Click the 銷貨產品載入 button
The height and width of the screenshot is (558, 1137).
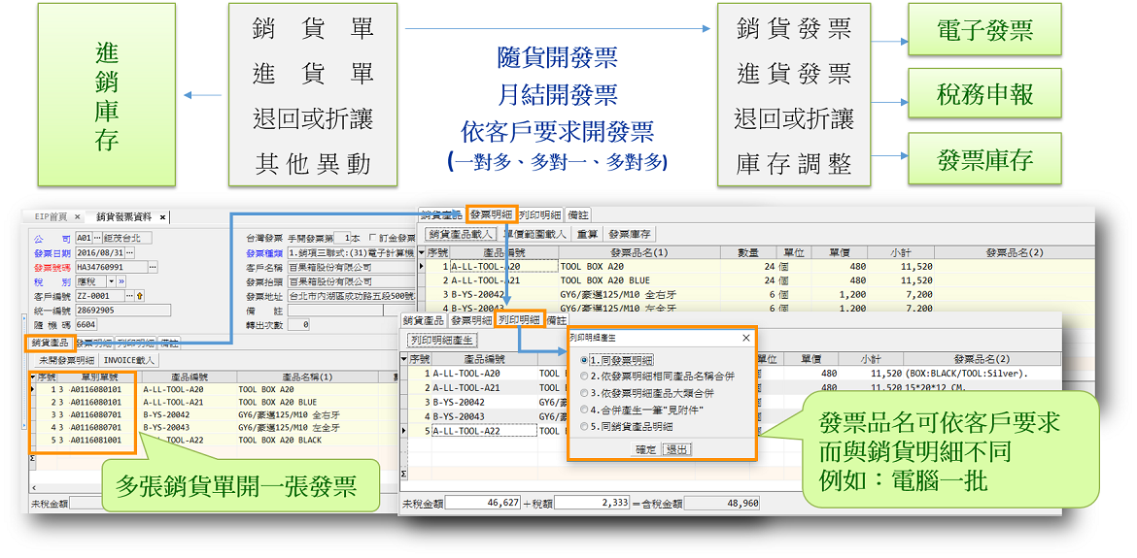pyautogui.click(x=462, y=234)
